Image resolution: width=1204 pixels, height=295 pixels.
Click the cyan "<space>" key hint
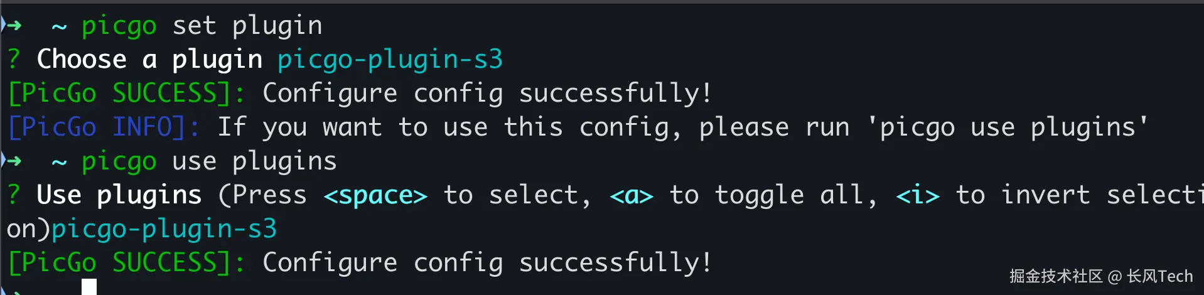tap(375, 196)
